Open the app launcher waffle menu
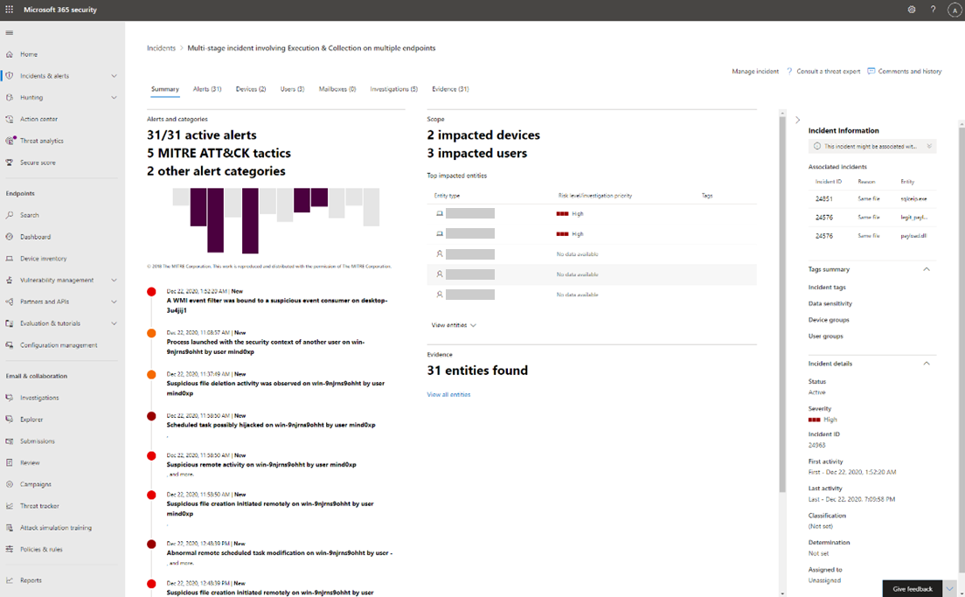Viewport: 965px width, 597px height. pos(10,9)
